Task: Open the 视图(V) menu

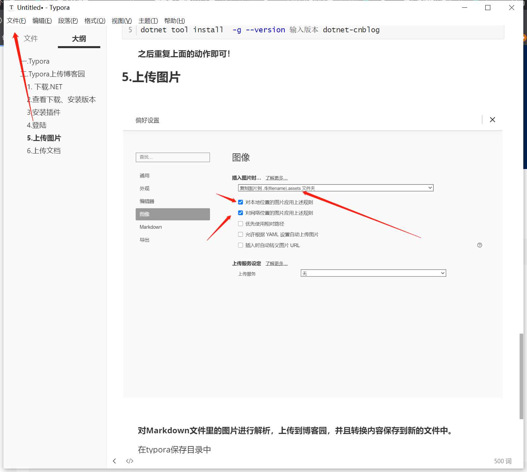Action: pos(122,21)
